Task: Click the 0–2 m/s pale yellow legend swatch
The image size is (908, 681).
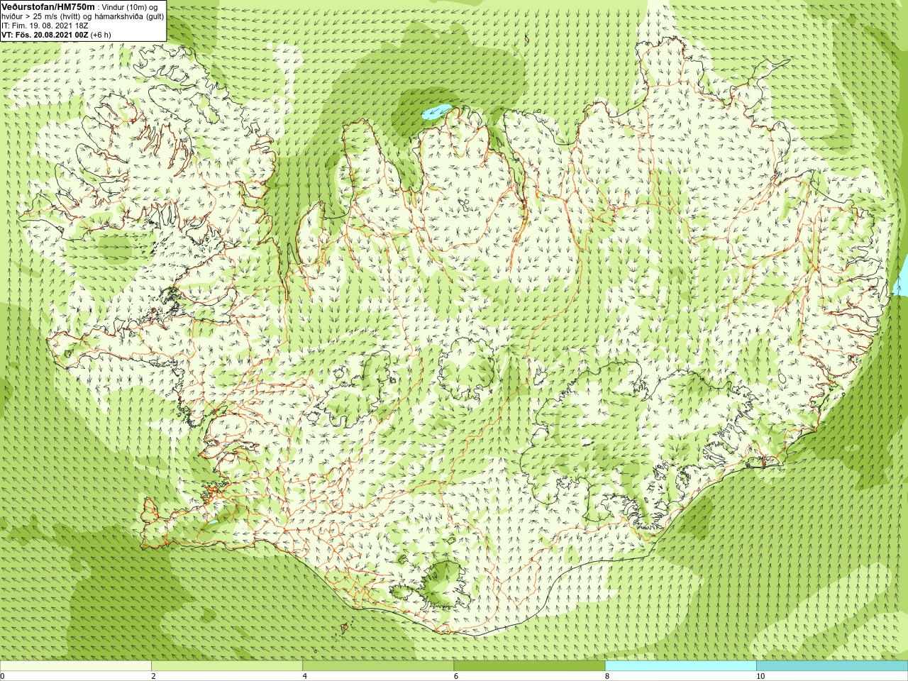Action: point(76,666)
